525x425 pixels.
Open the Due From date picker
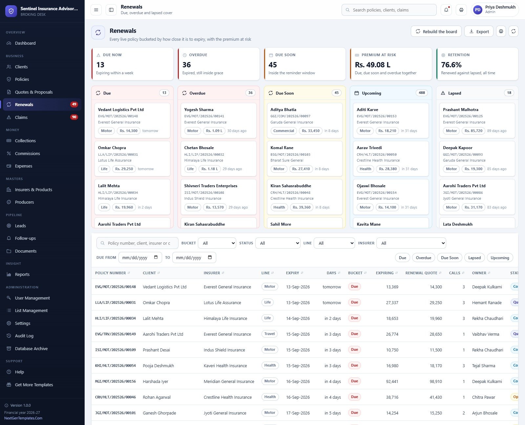click(x=156, y=257)
